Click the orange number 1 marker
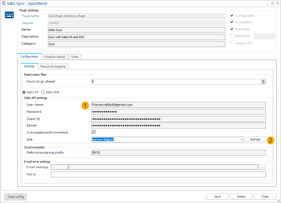281x203 pixels. click(x=85, y=105)
